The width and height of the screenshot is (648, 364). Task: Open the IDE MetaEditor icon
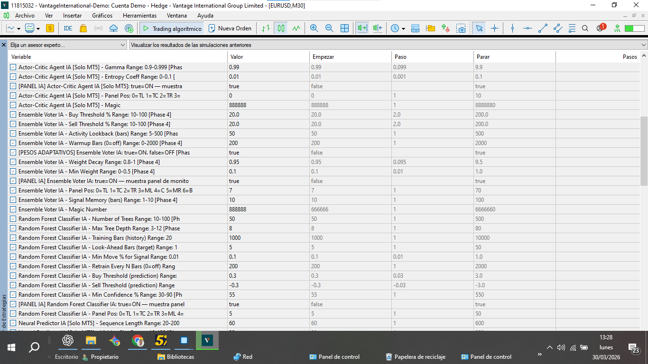click(68, 28)
